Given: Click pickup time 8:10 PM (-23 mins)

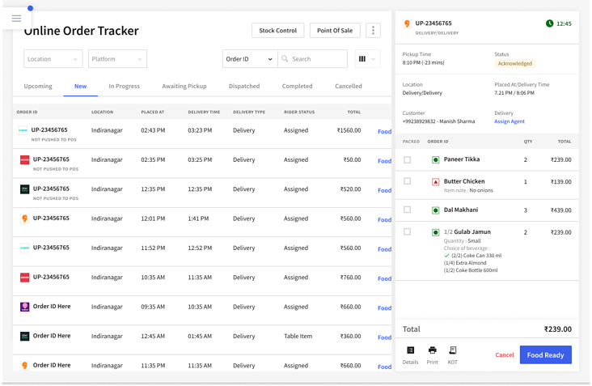Looking at the screenshot, I should [423, 62].
